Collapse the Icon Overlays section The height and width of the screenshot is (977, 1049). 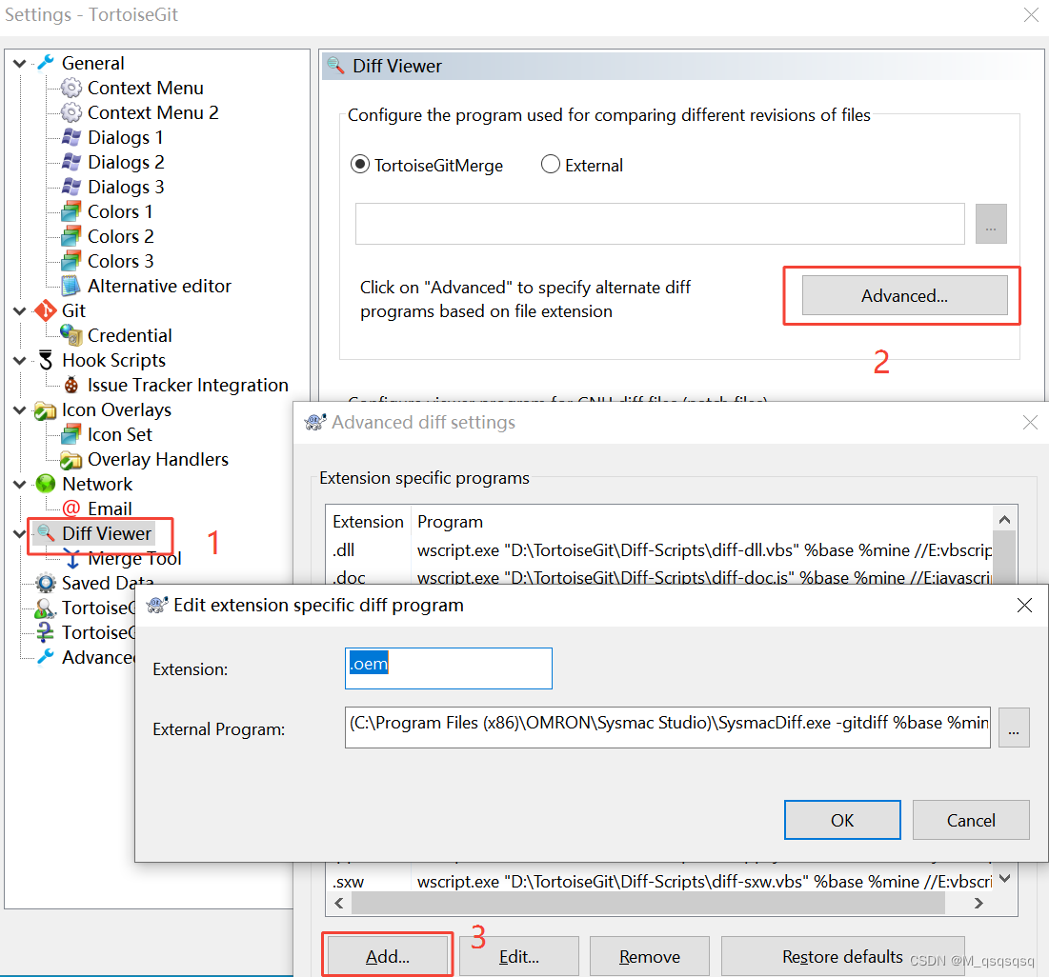pyautogui.click(x=20, y=409)
